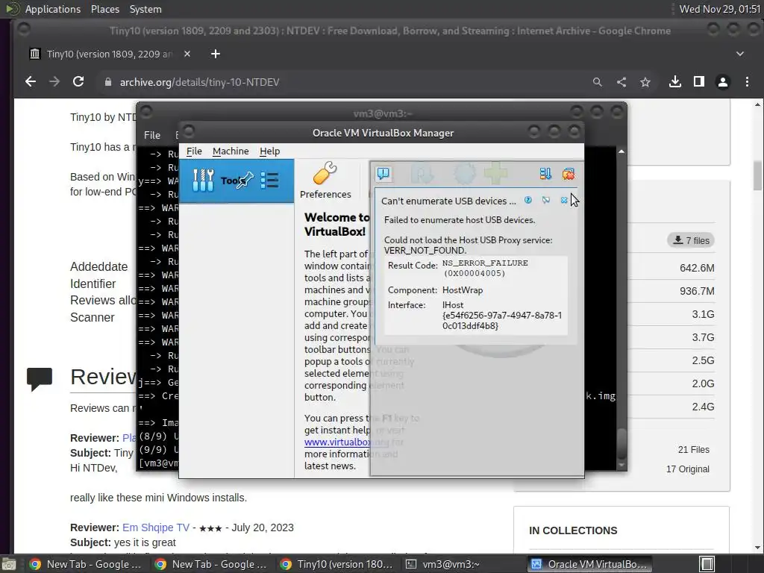The width and height of the screenshot is (764, 573).
Task: Open the terminal window File menu
Action: point(152,135)
